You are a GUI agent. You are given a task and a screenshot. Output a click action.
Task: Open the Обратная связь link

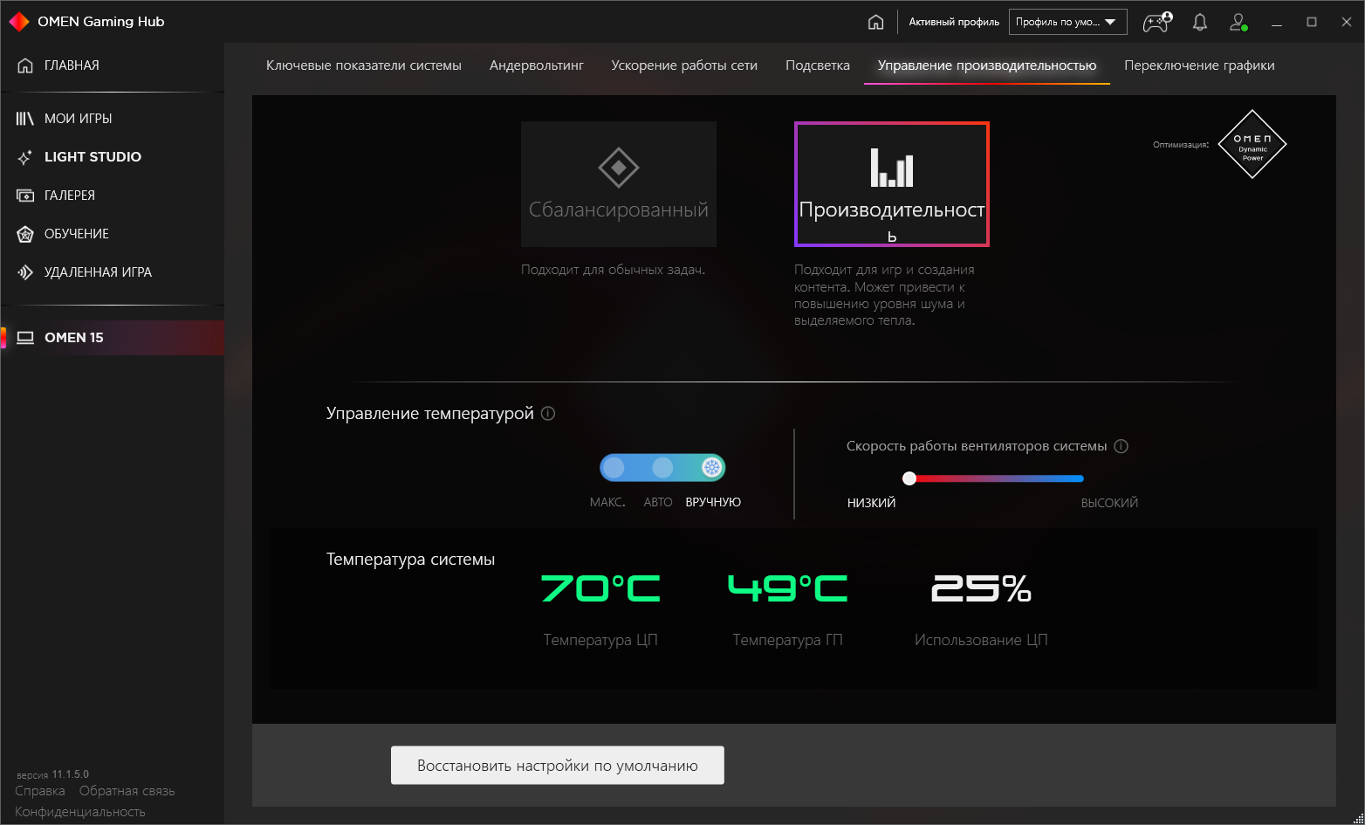point(127,791)
